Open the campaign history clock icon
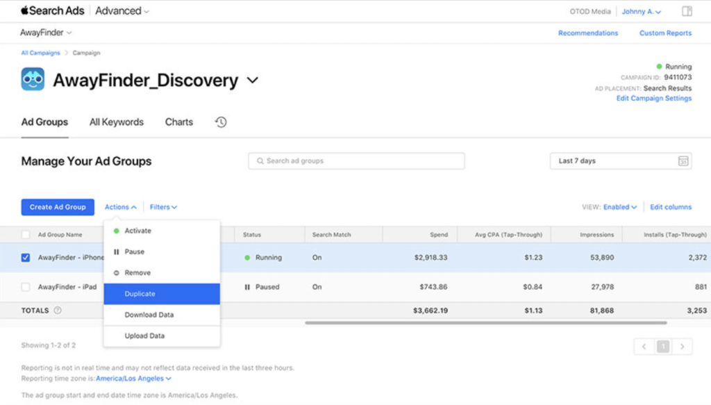711x405 pixels. [221, 122]
